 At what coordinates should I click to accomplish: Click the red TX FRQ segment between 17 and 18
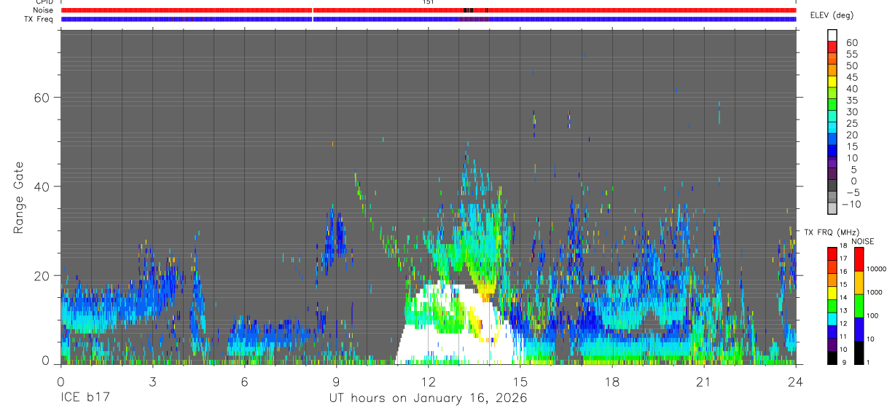point(832,254)
